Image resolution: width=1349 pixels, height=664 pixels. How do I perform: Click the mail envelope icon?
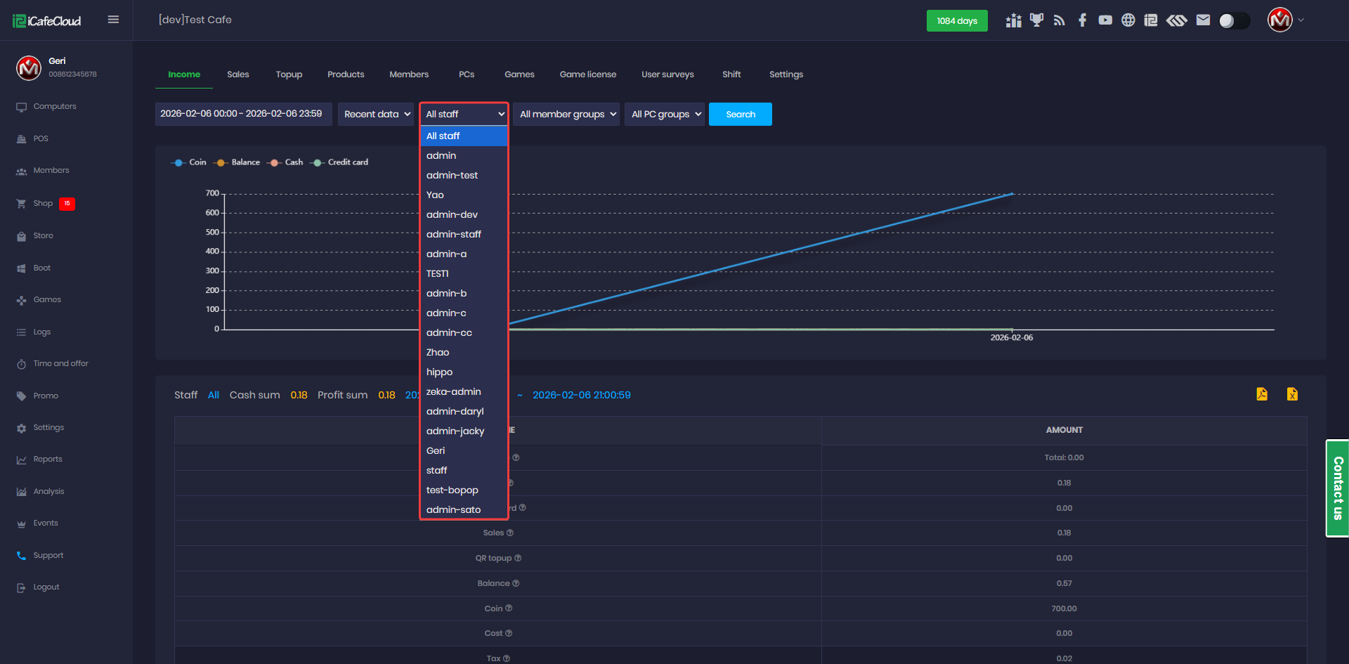coord(1203,20)
